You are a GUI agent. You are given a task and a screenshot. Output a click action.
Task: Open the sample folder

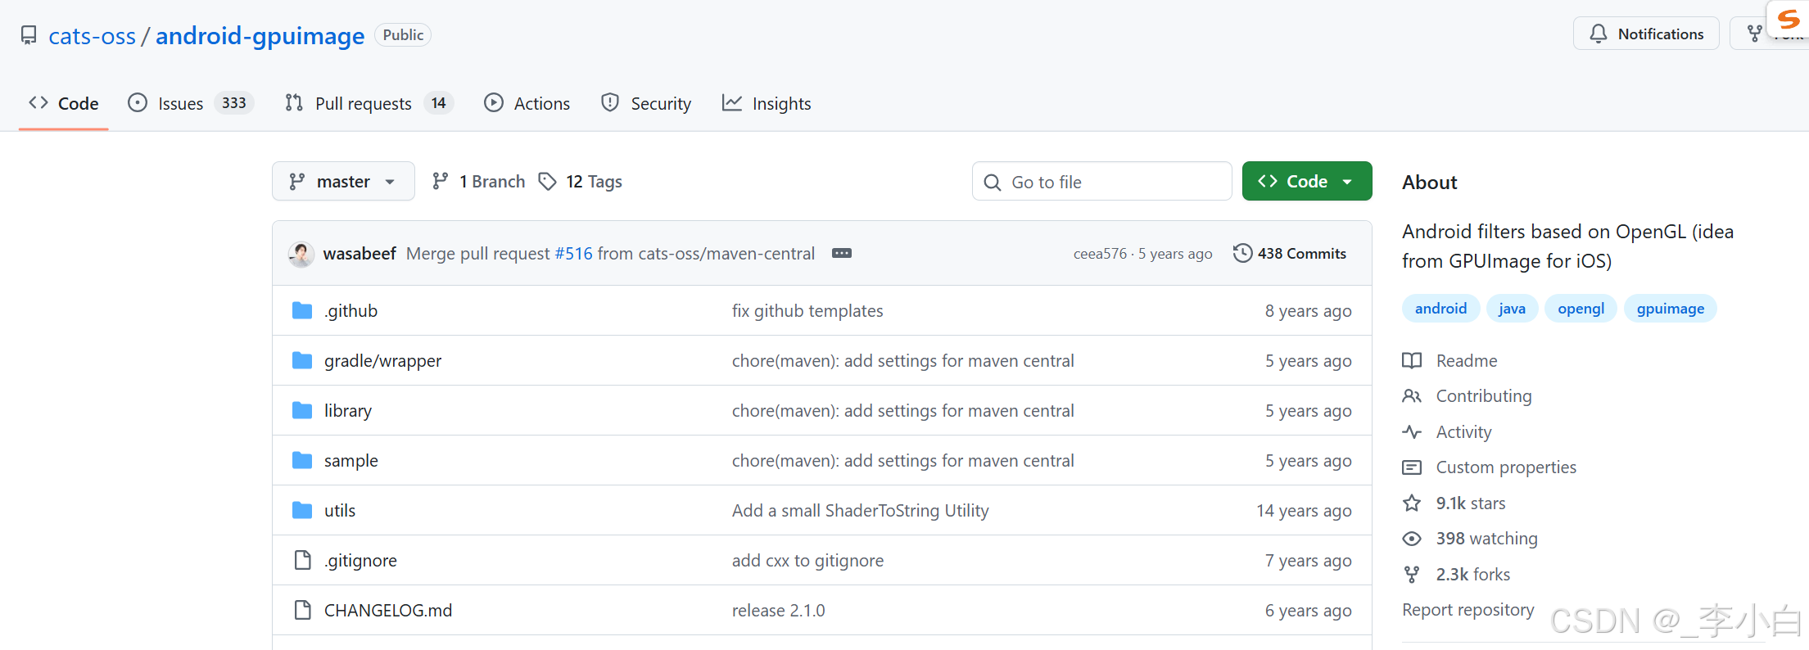point(351,461)
